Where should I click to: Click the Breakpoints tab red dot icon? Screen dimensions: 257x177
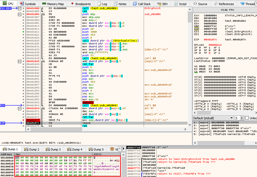point(72,4)
